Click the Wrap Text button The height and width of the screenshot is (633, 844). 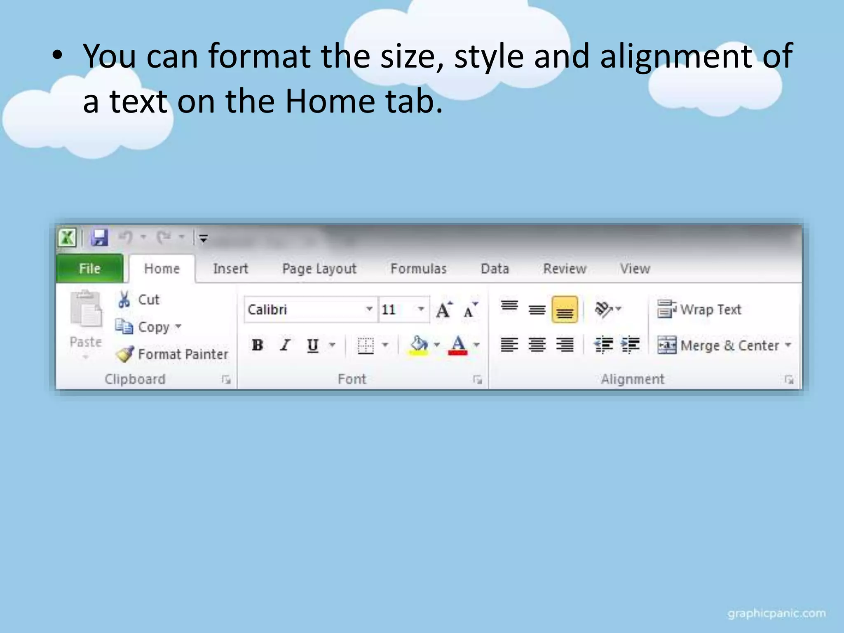pos(699,309)
